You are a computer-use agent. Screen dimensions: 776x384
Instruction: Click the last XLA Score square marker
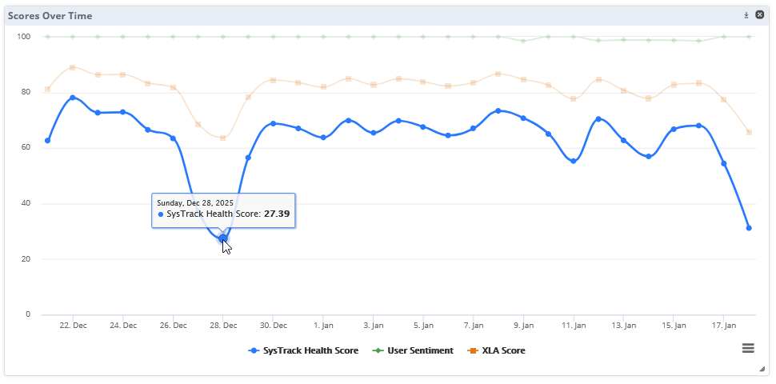coord(749,132)
